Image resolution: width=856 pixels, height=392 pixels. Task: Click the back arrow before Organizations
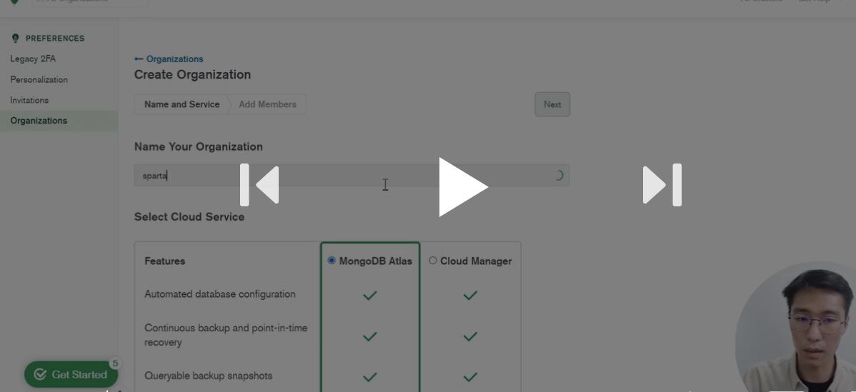139,59
